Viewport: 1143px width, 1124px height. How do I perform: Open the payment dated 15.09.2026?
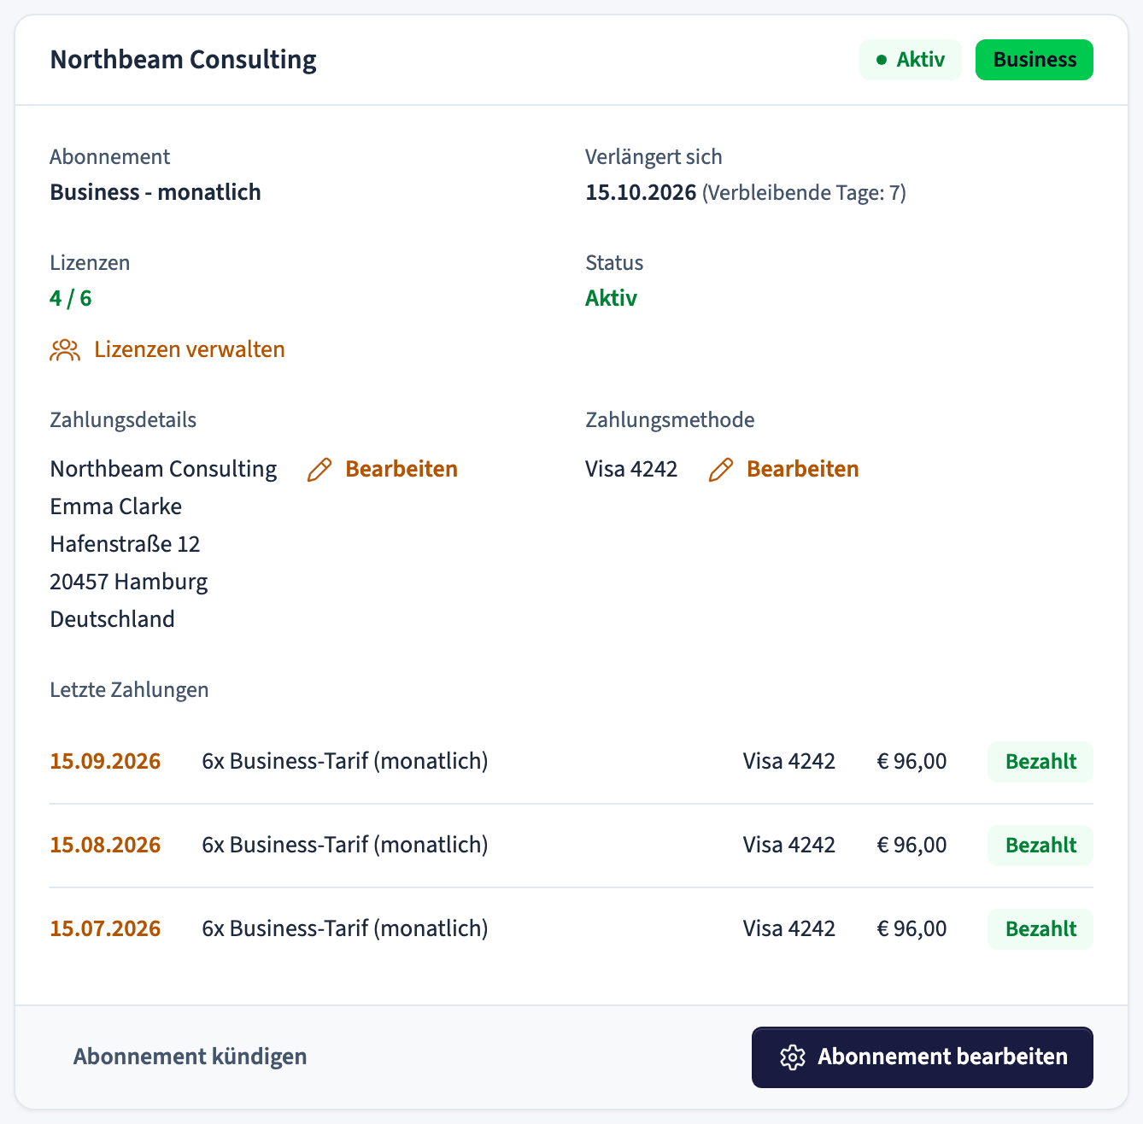[105, 762]
